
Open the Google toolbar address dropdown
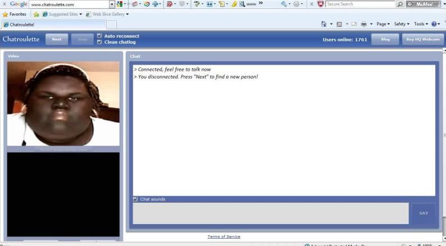pos(112,4)
